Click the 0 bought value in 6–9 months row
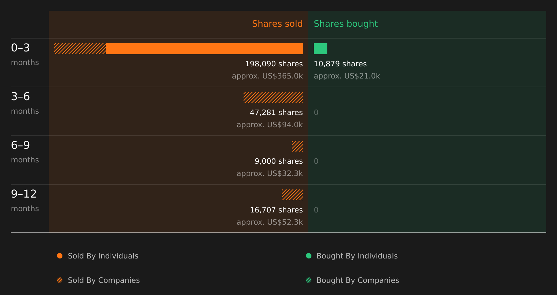The image size is (557, 295). [316, 161]
